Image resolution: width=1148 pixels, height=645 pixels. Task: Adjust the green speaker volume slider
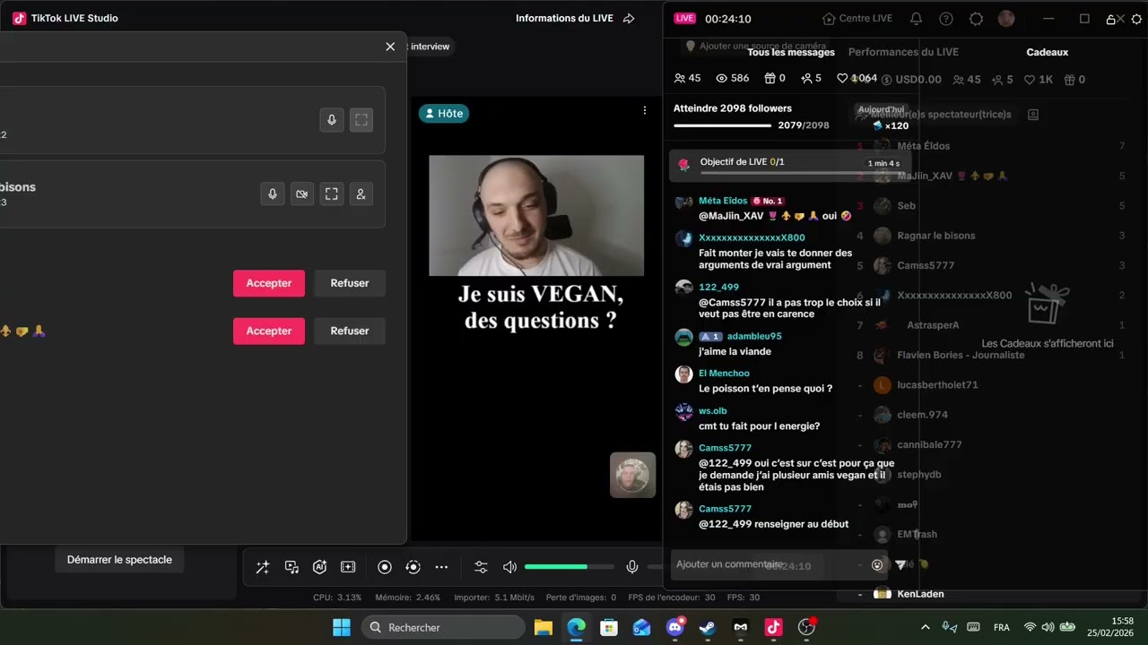click(570, 567)
